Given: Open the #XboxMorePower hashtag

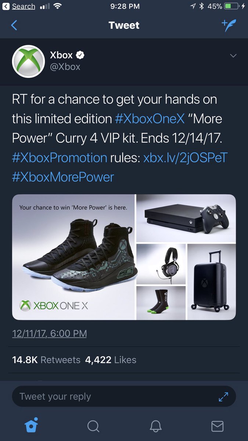Looking at the screenshot, I should (63, 177).
